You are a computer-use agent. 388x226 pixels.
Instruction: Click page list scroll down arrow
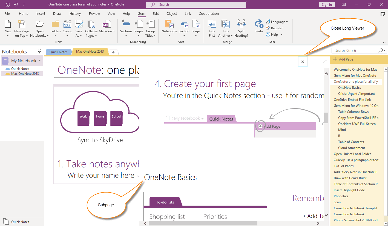[386, 223]
